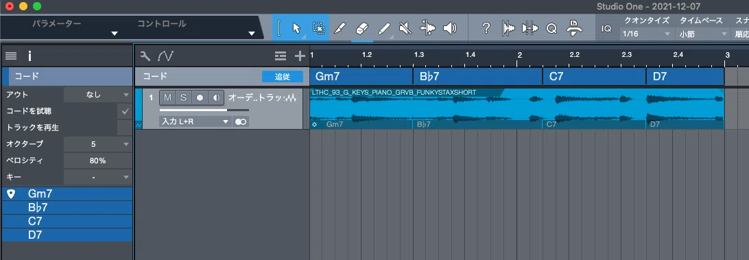Open the スナップ dropdown at right edge
The width and height of the screenshot is (749, 260).
740,34
